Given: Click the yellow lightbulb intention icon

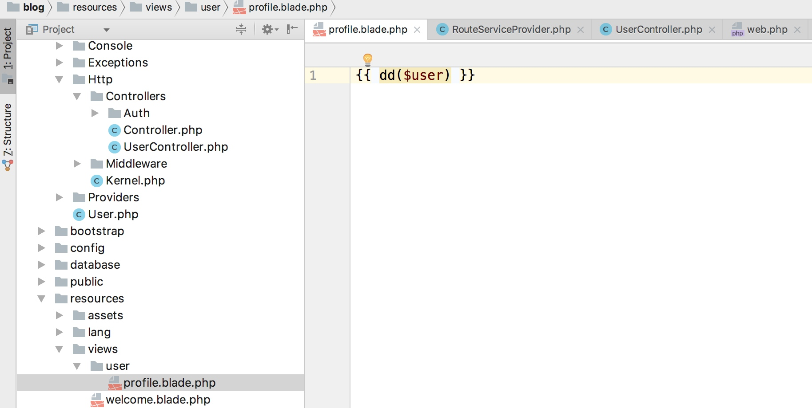Looking at the screenshot, I should click(x=368, y=60).
